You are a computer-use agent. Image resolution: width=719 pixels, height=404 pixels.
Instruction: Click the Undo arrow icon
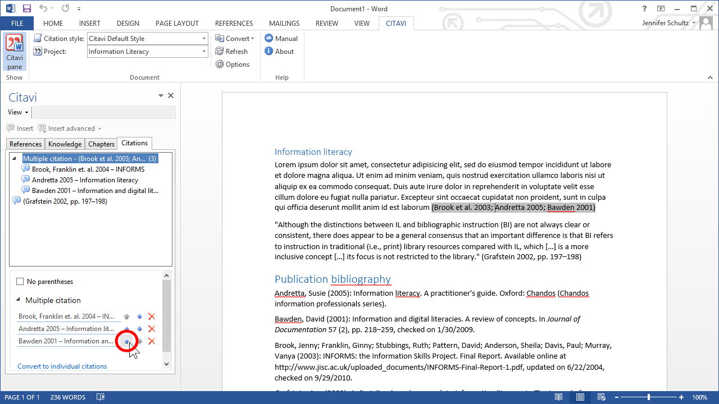43,8
